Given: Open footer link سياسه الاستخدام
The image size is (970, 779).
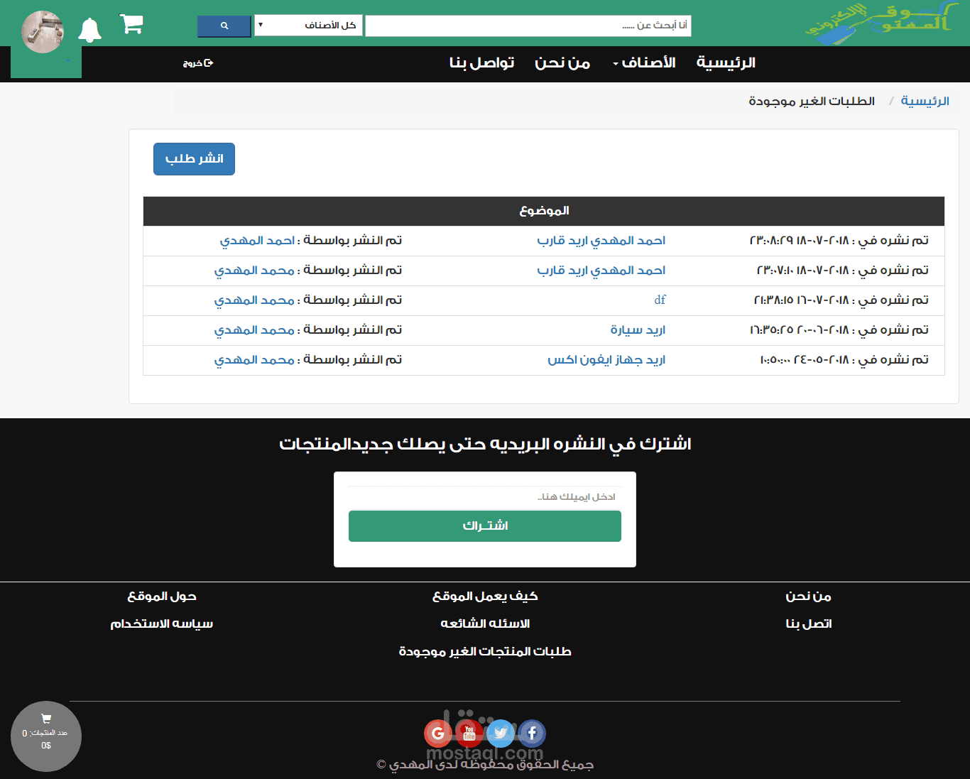Looking at the screenshot, I should coord(162,624).
